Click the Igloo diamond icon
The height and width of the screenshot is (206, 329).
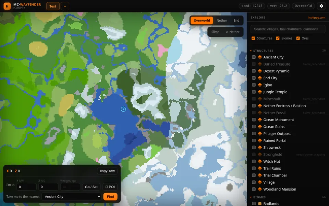click(260, 85)
